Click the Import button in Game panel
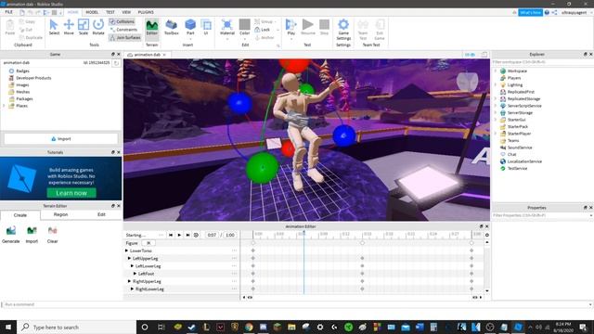This screenshot has height=334, width=594. click(61, 139)
